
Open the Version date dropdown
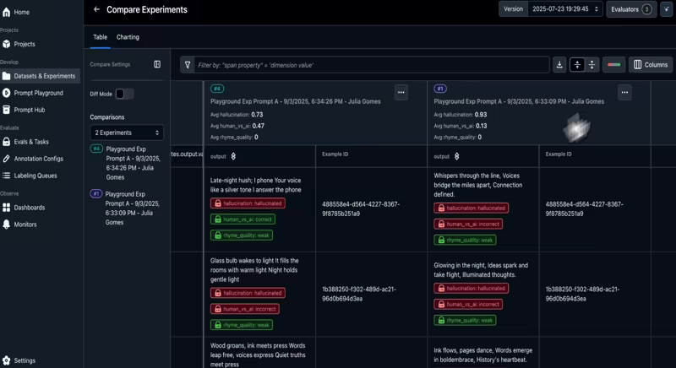pos(564,9)
